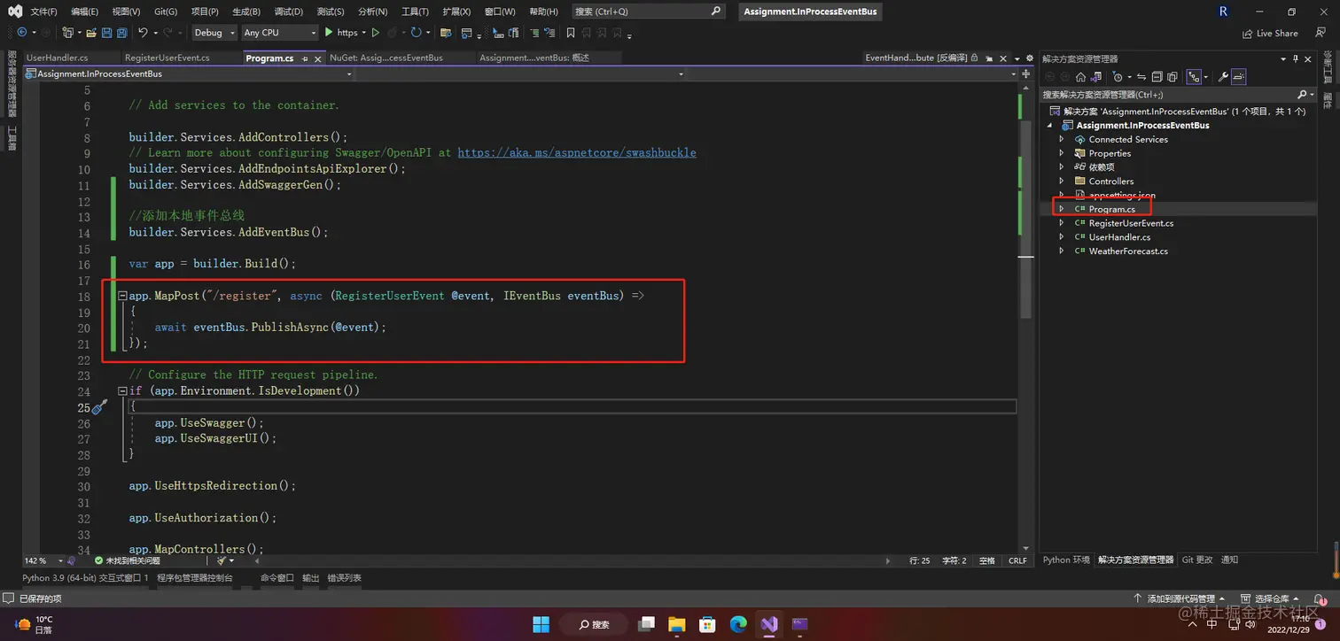
Task: Click the Undo arrow icon
Action: tap(143, 32)
